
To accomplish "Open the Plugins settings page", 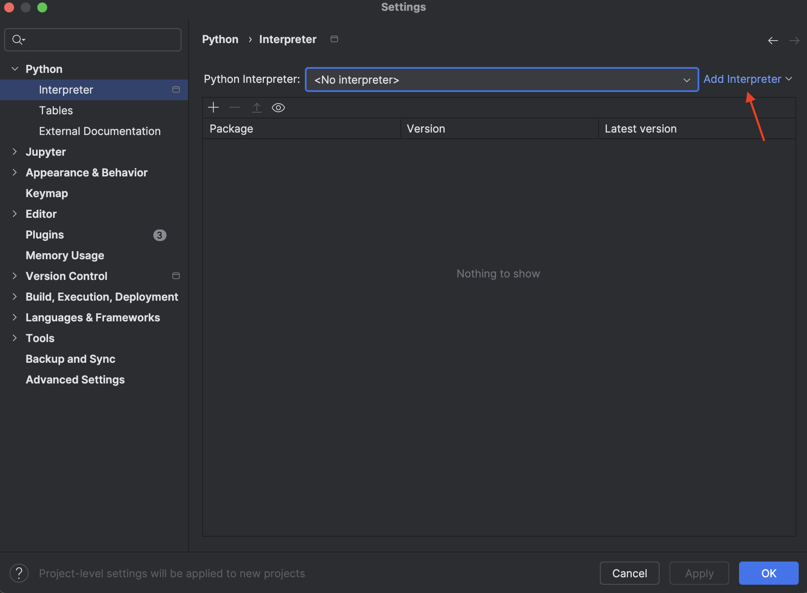I will [x=44, y=234].
